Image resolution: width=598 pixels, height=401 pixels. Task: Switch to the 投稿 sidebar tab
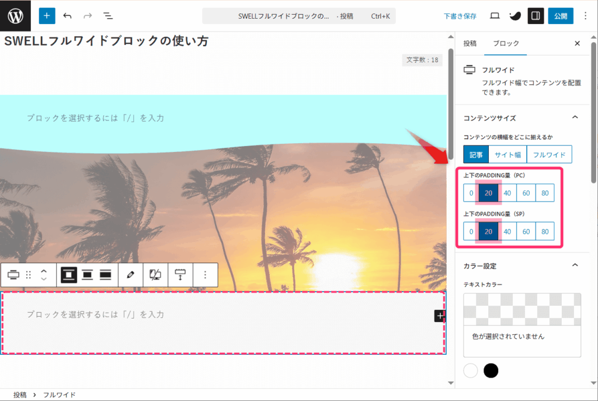(470, 43)
